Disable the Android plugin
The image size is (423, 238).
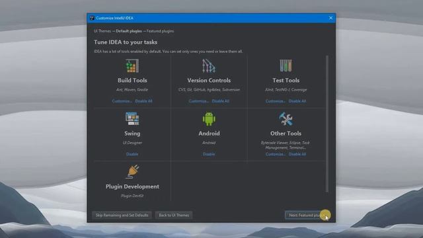point(209,154)
